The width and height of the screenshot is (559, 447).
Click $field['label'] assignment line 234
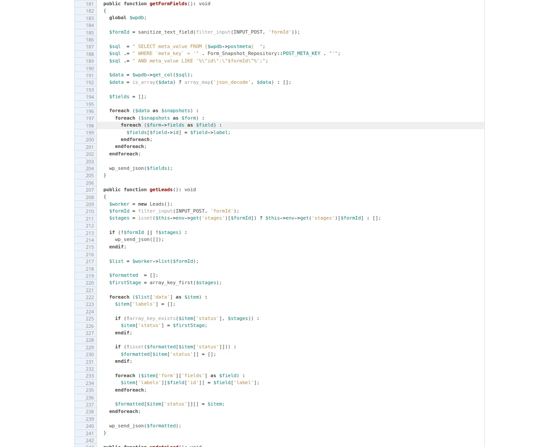click(x=190, y=383)
